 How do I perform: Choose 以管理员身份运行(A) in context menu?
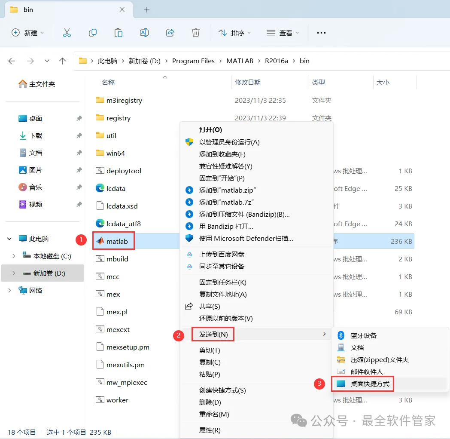pos(229,142)
